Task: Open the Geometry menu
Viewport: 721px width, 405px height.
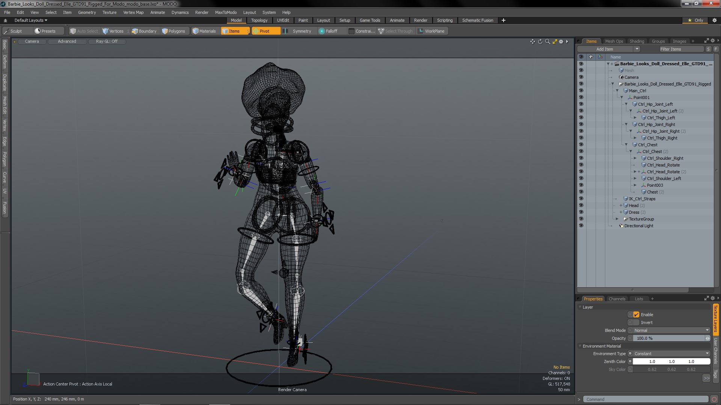Action: pos(87,12)
